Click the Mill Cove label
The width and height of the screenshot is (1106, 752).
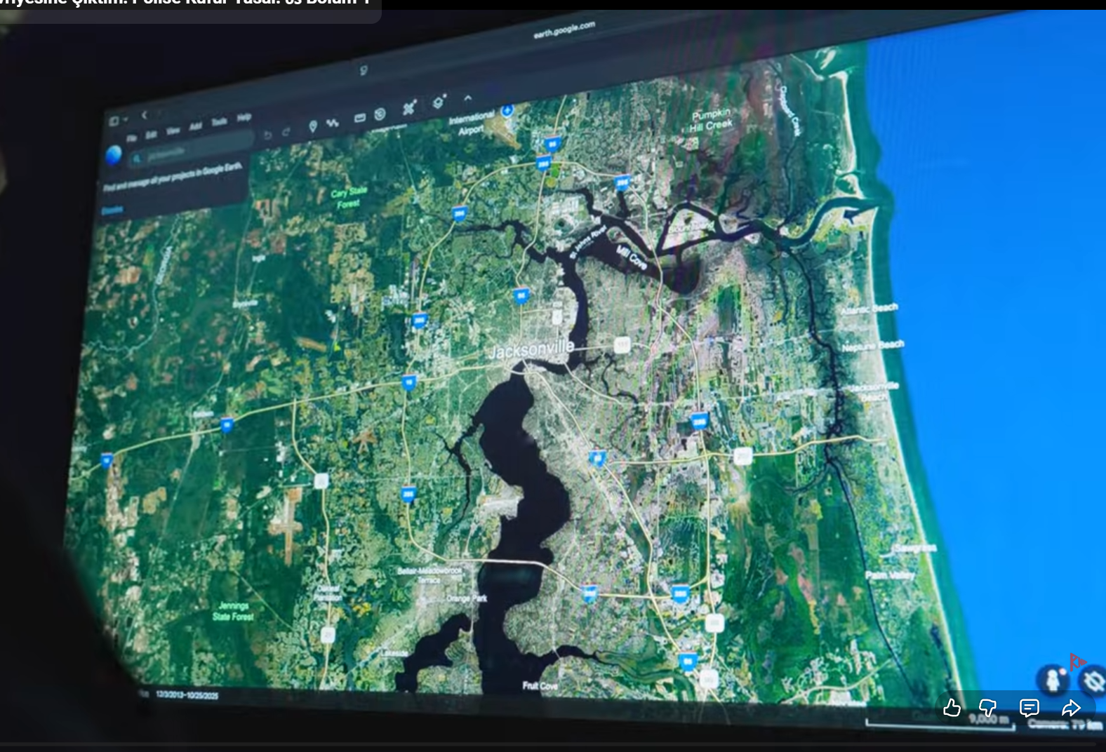[x=631, y=258]
